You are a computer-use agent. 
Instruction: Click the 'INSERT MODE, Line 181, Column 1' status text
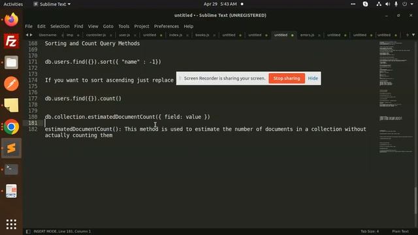(x=62, y=231)
